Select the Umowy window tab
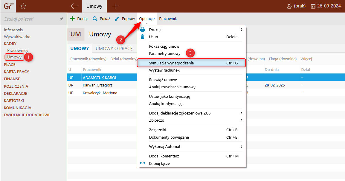The width and height of the screenshot is (345, 181). [94, 6]
